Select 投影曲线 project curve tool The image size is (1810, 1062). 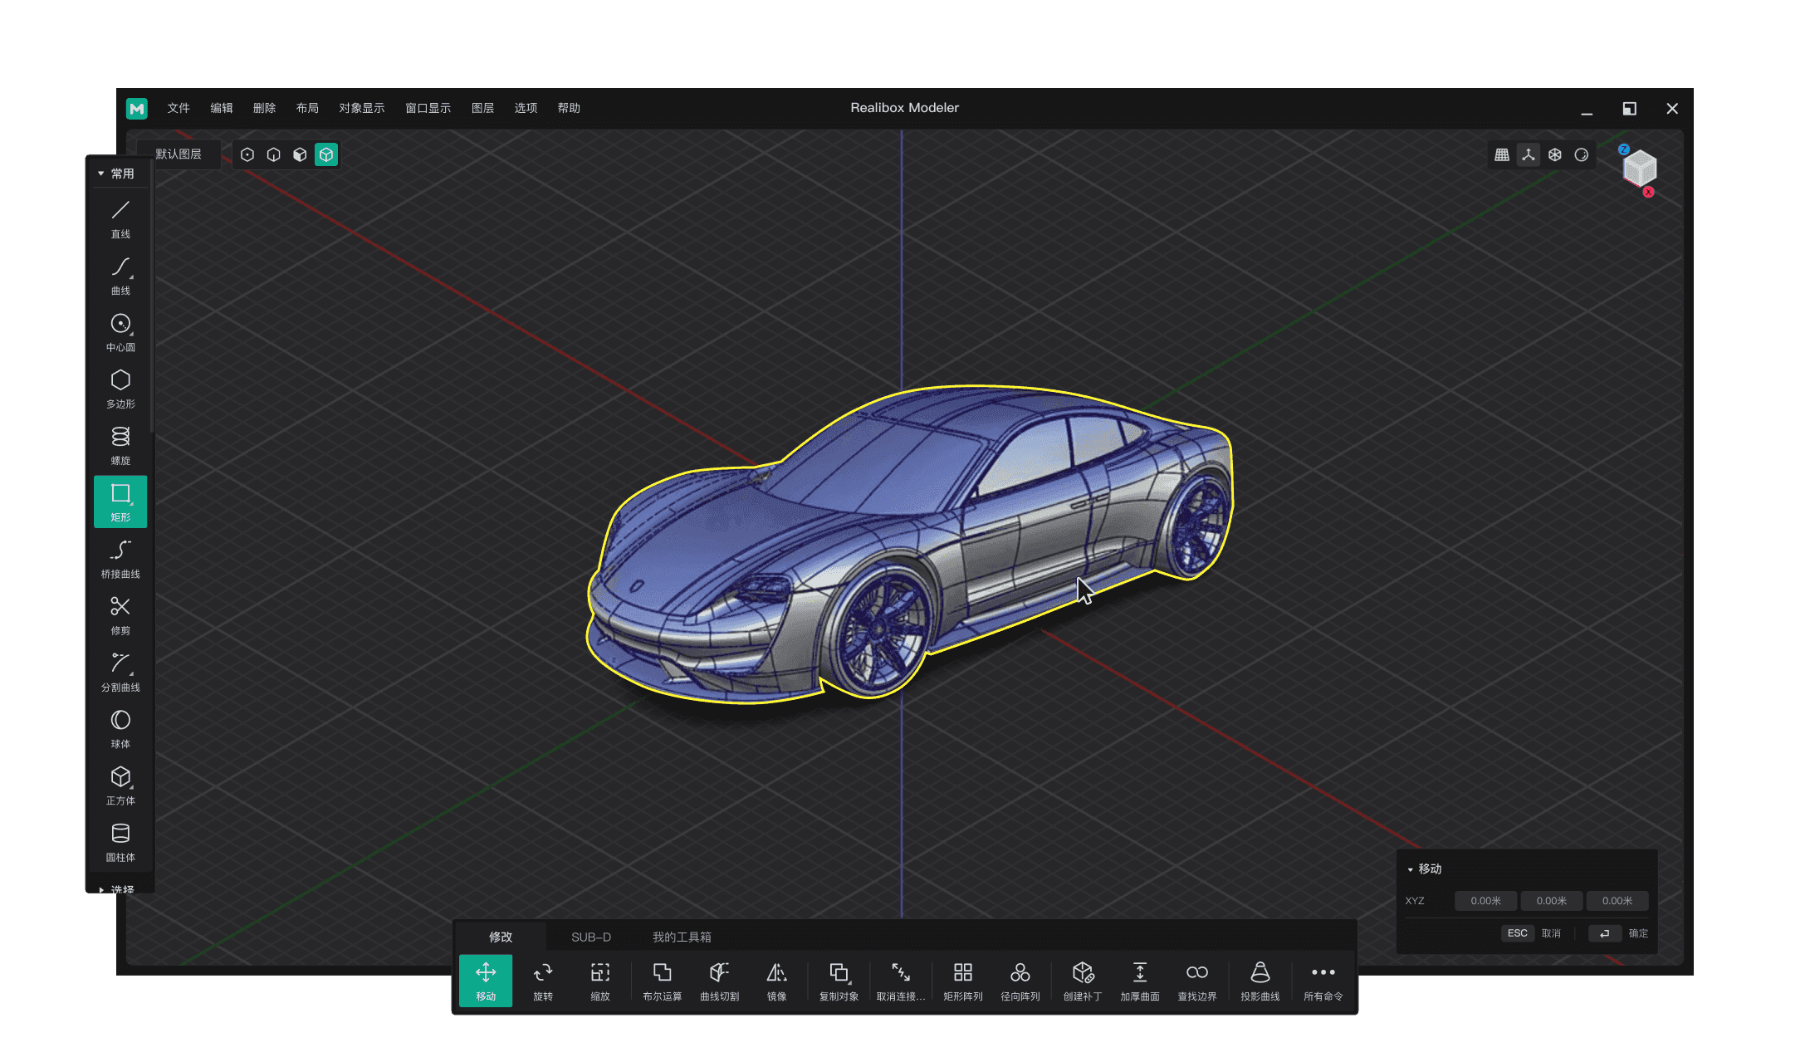click(x=1260, y=981)
